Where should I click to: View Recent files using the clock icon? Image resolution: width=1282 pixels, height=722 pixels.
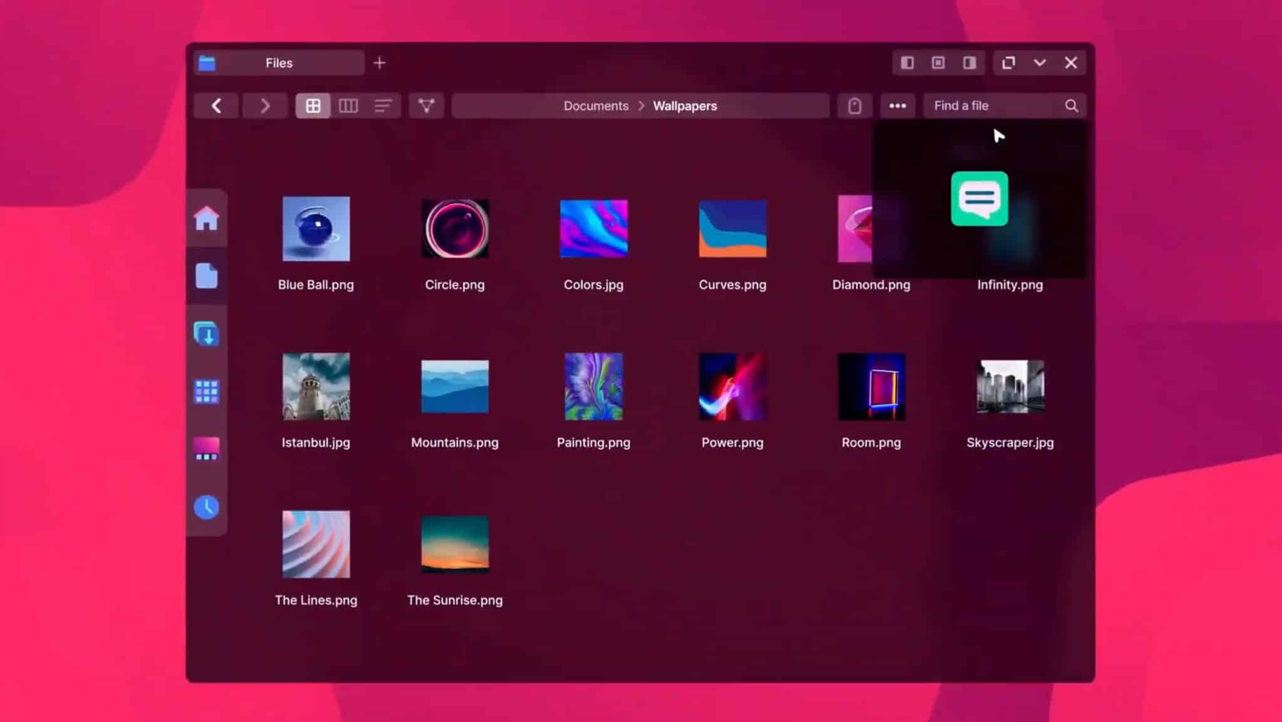[207, 509]
